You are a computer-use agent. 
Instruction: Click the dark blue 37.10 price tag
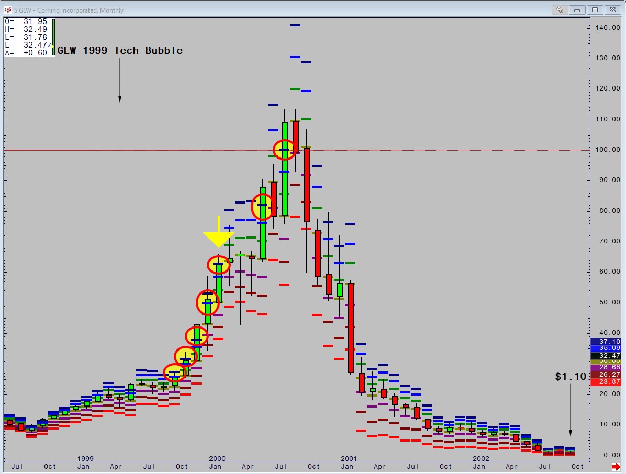[606, 342]
